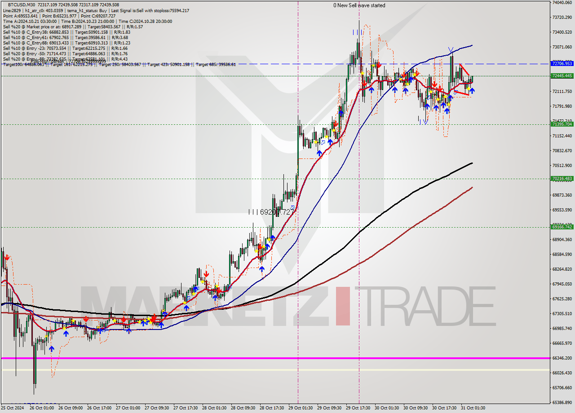
Task: Click the '26 Oct 17:00' time label
Action: (99, 408)
